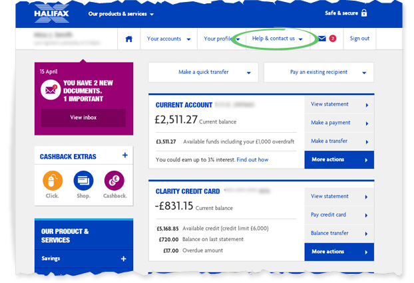Open the envelope messages icon
The height and width of the screenshot is (283, 414).
(x=322, y=39)
